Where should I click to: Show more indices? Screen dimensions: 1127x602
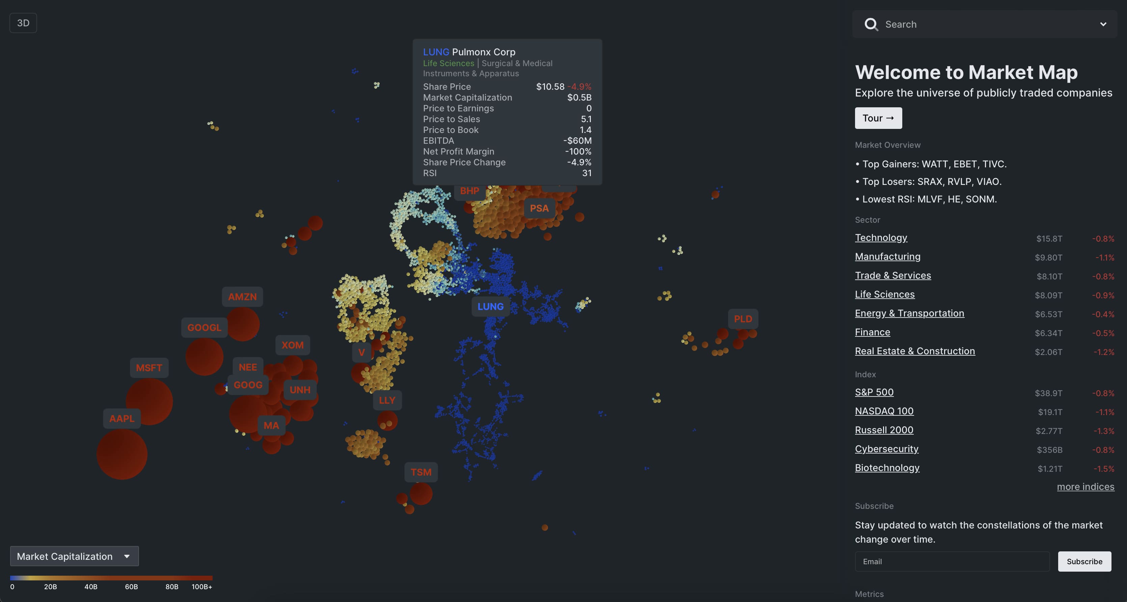point(1085,487)
